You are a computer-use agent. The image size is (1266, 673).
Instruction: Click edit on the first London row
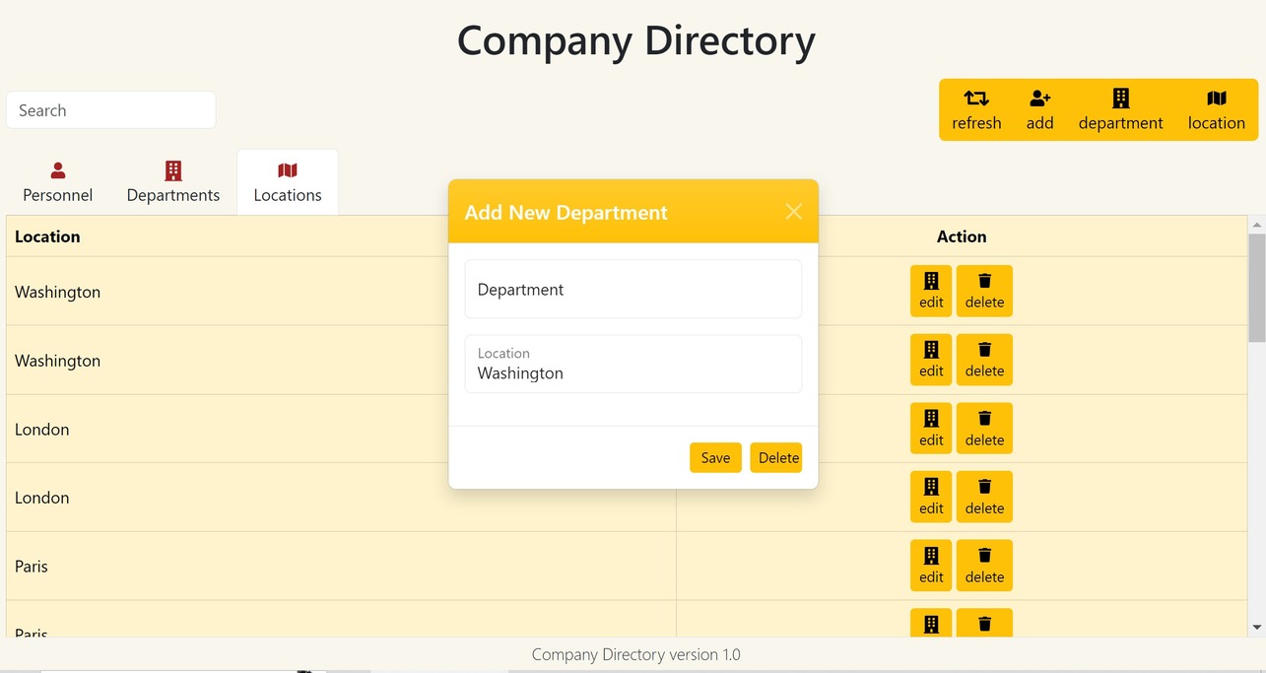[931, 429]
